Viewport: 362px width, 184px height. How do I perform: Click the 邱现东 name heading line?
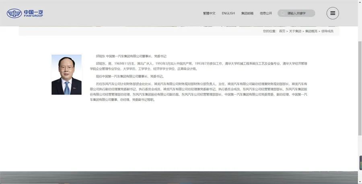point(131,56)
